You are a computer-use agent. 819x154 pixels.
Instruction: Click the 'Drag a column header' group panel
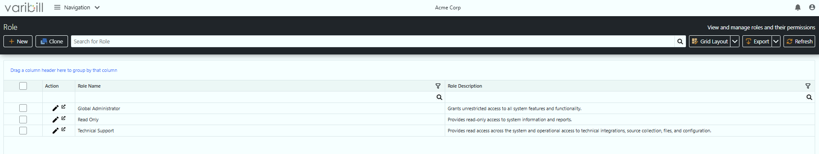click(x=64, y=70)
